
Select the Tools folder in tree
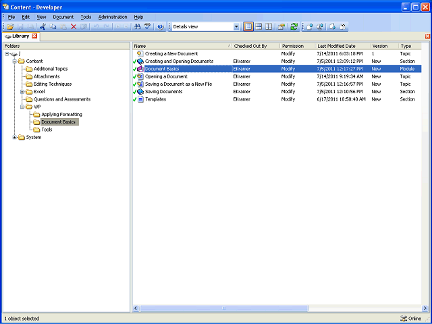pos(47,130)
